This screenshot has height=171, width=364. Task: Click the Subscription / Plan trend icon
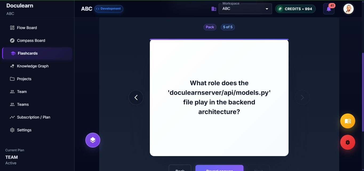pos(12,117)
